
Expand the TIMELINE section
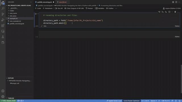[11, 98]
